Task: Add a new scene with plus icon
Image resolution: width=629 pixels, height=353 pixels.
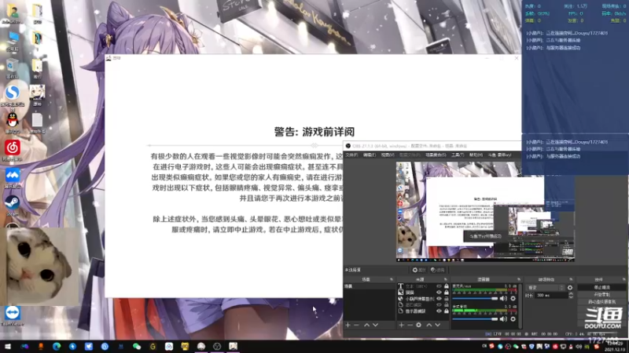Action: coord(348,325)
